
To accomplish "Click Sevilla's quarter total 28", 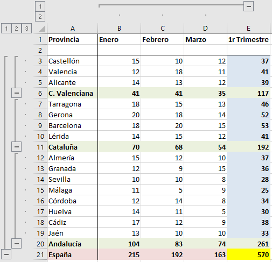I will (x=248, y=179).
